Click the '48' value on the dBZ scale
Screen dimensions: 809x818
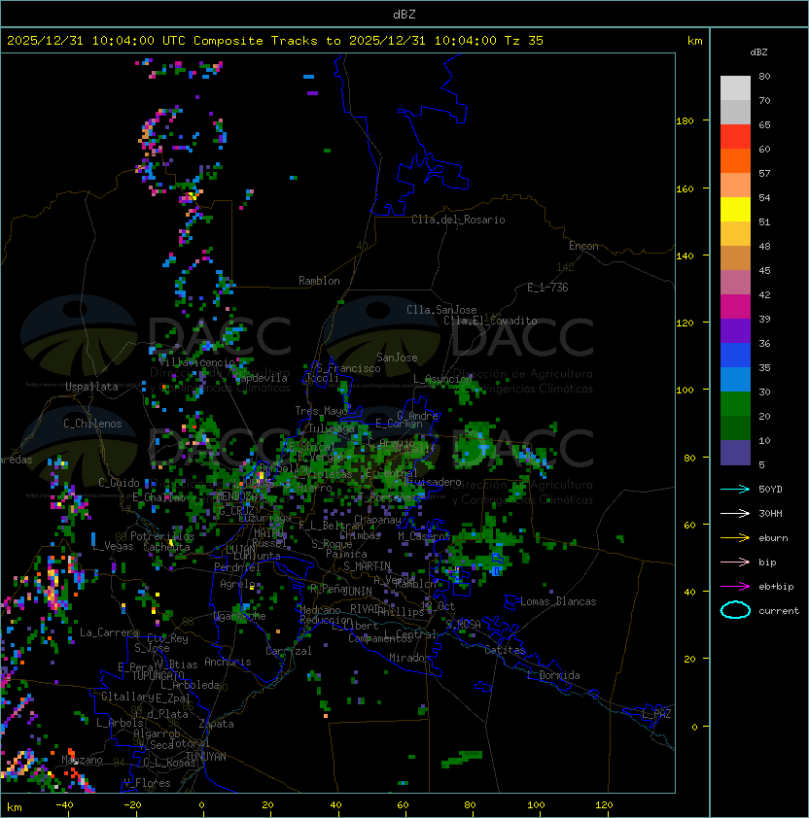[x=764, y=246]
